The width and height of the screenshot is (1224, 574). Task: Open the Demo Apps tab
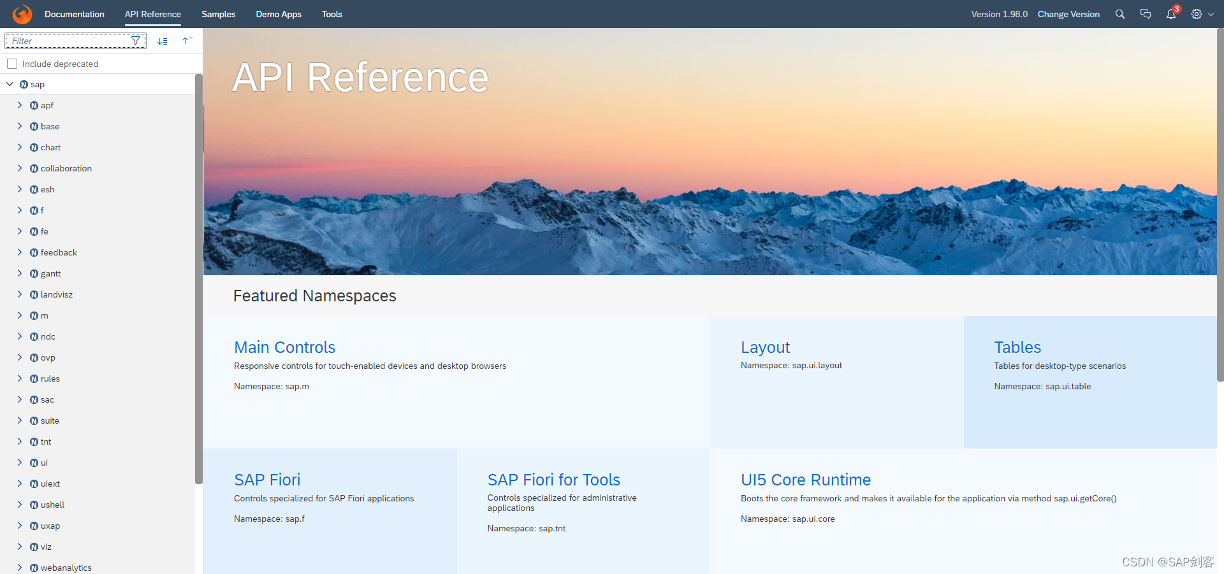(279, 14)
